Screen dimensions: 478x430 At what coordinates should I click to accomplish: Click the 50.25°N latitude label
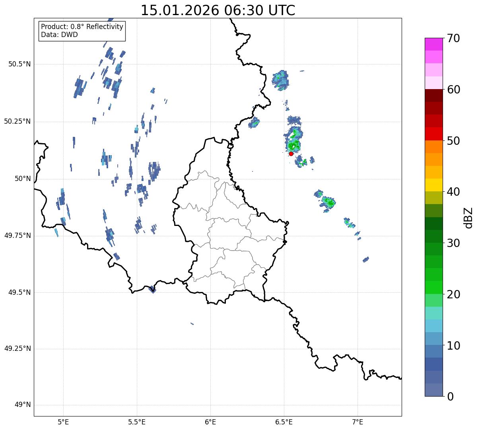(x=17, y=121)
